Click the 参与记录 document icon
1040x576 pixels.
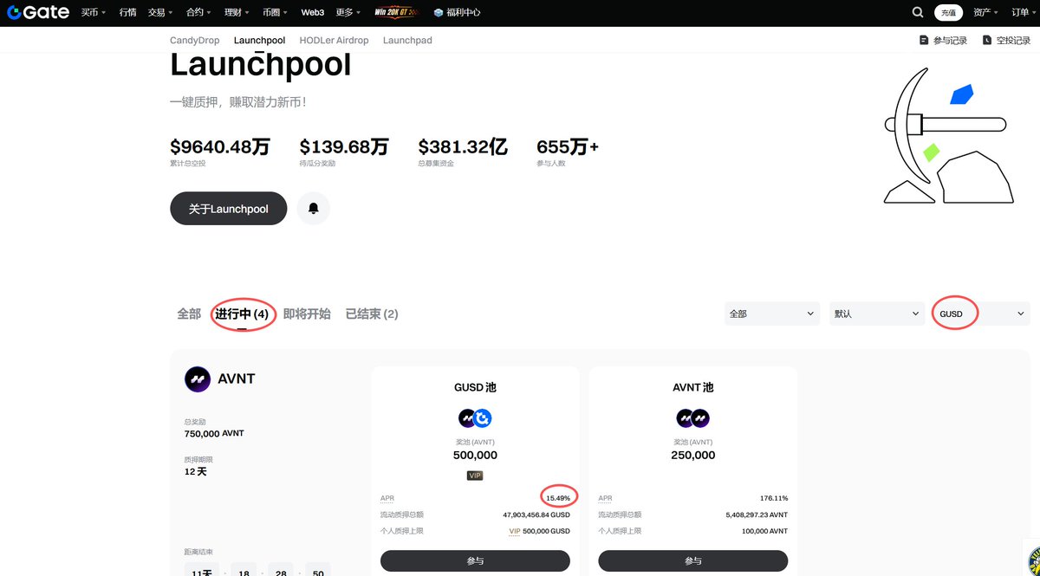click(924, 41)
